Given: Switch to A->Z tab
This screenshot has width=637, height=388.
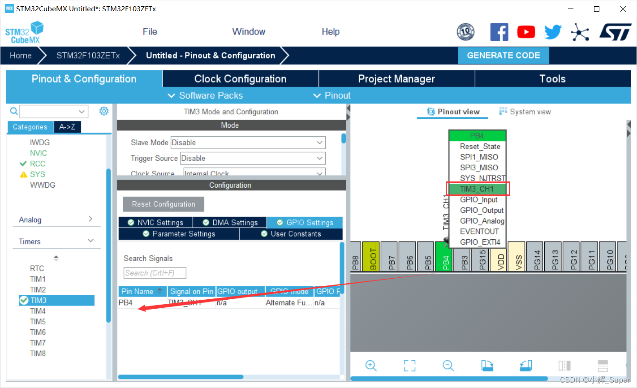Looking at the screenshot, I should tap(67, 127).
